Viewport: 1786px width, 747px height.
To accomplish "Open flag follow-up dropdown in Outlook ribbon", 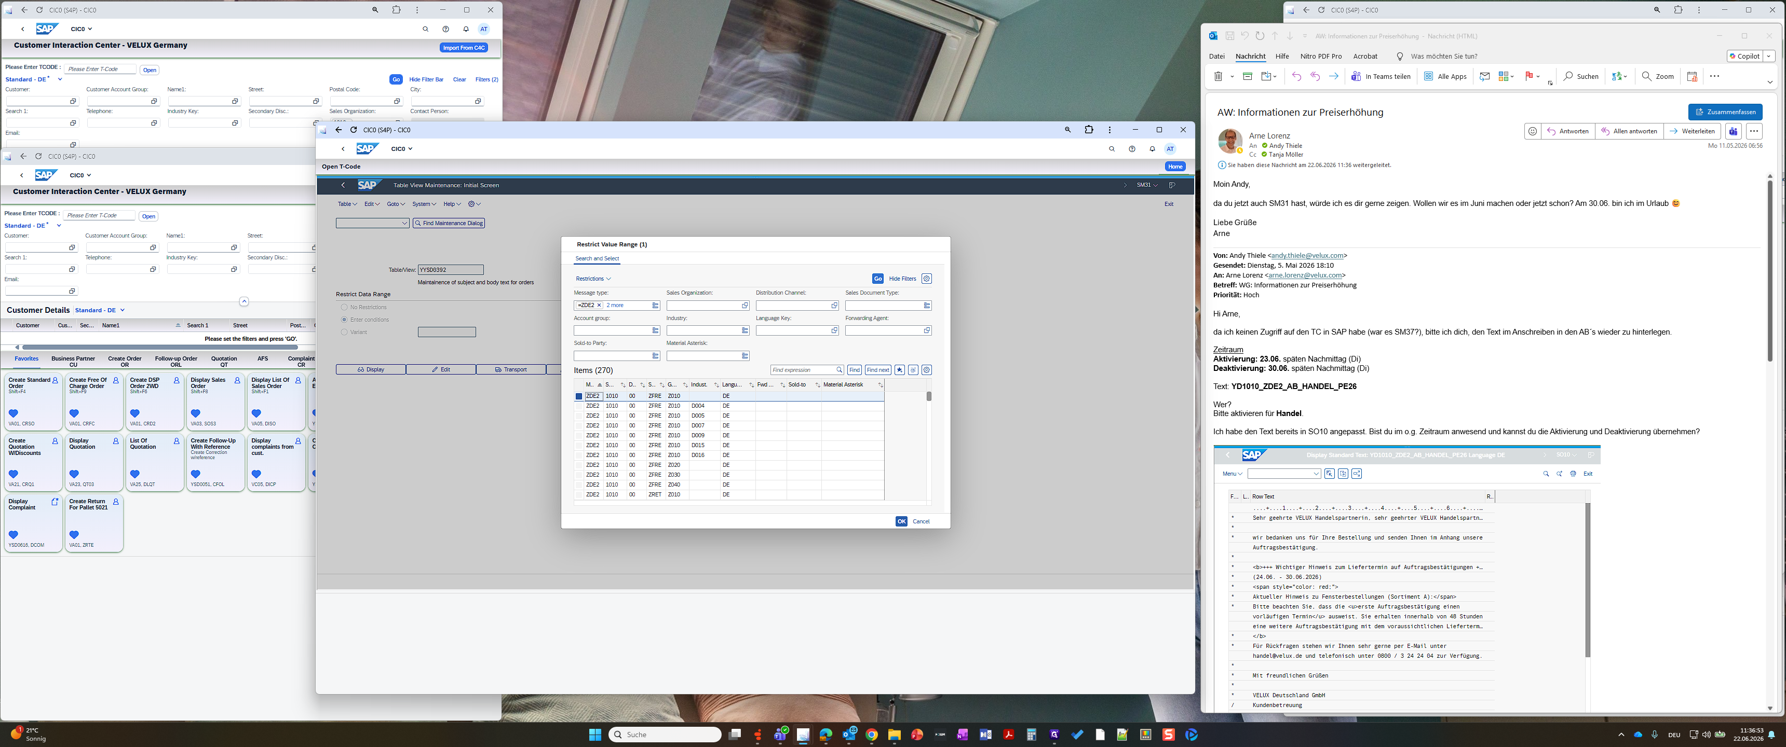I will (x=1537, y=76).
